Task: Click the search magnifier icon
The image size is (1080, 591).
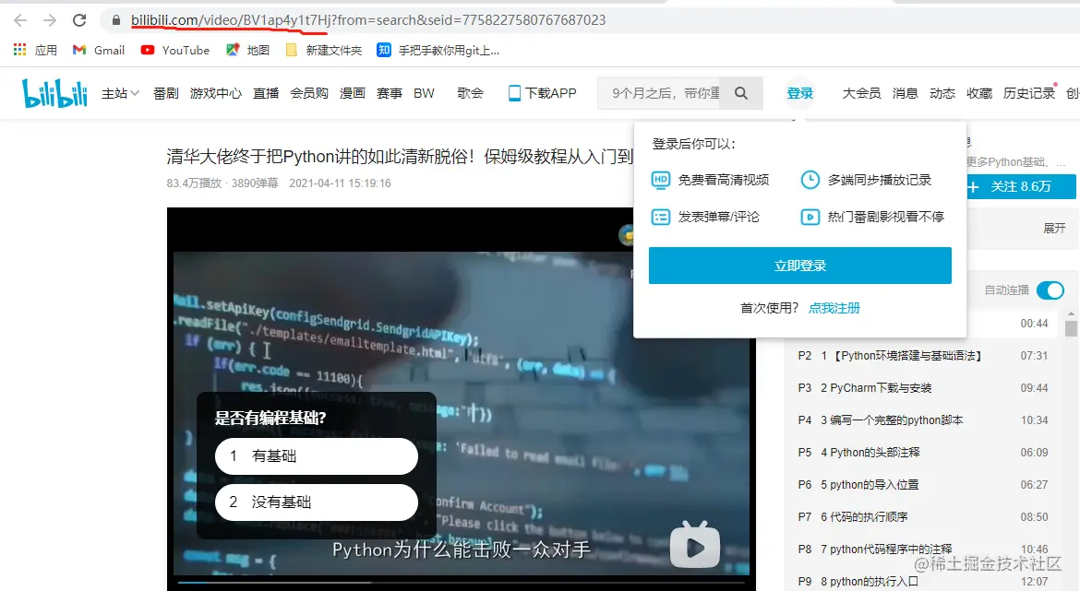Action: pyautogui.click(x=741, y=93)
